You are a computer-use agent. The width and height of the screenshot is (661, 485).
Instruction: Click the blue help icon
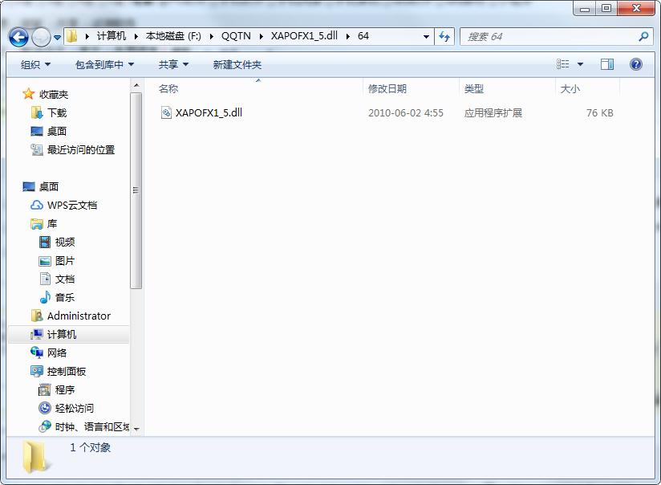[x=635, y=64]
